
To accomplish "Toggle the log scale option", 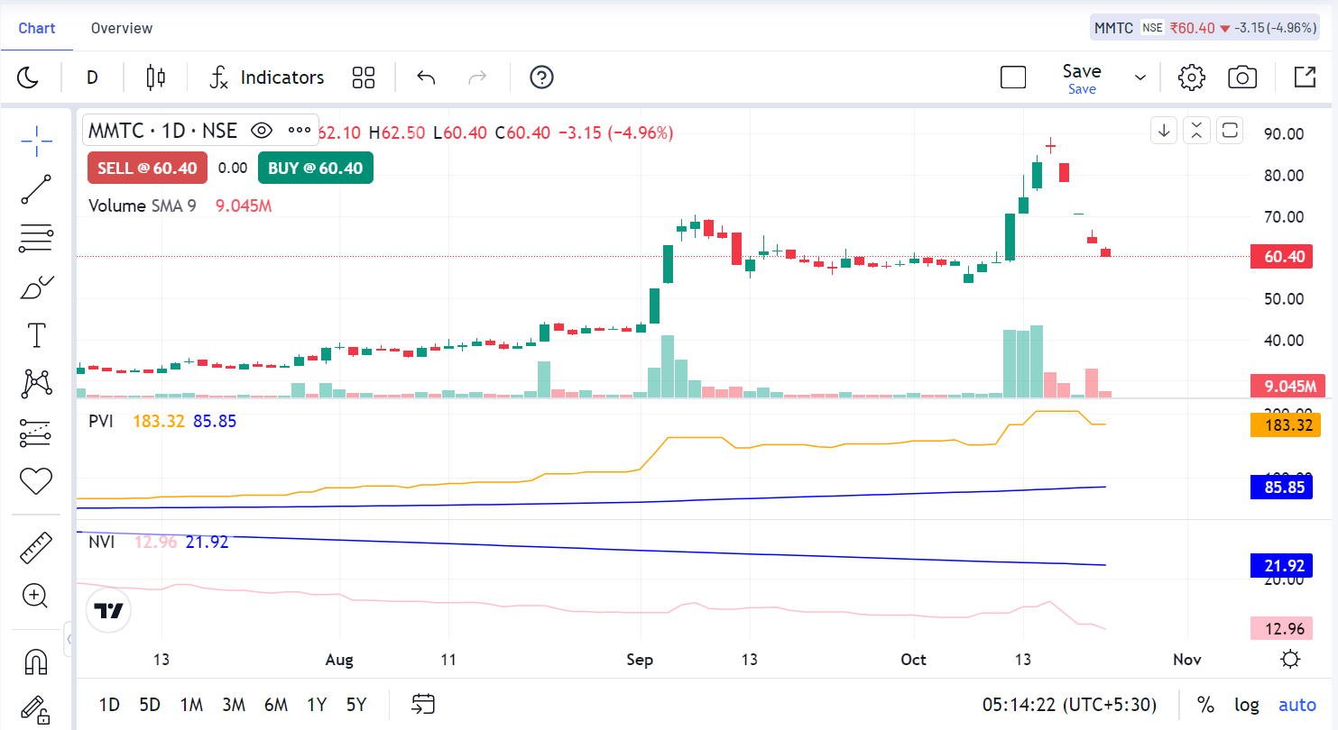I will [x=1247, y=705].
